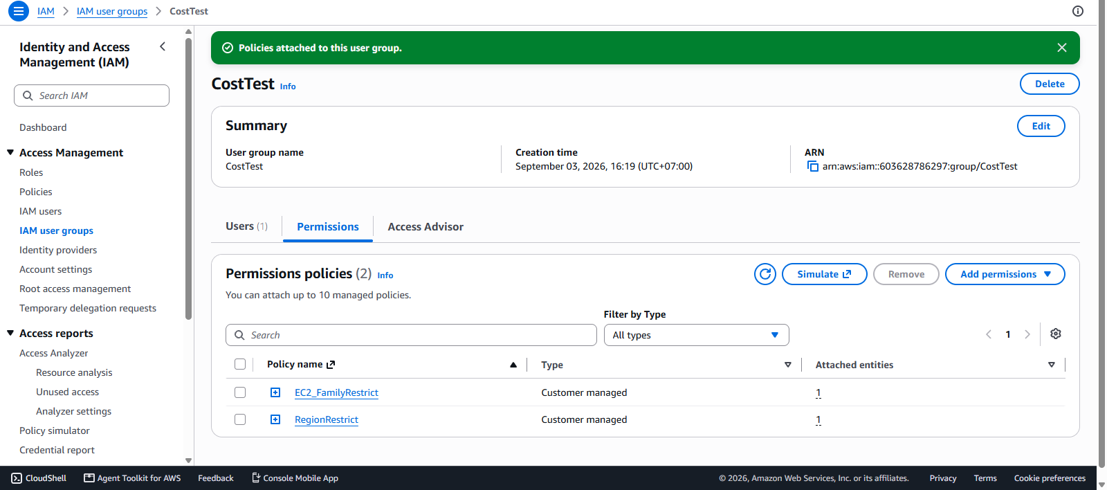Open Policies in the sidebar
Screen dimensions: 1107x490
pyautogui.click(x=36, y=192)
